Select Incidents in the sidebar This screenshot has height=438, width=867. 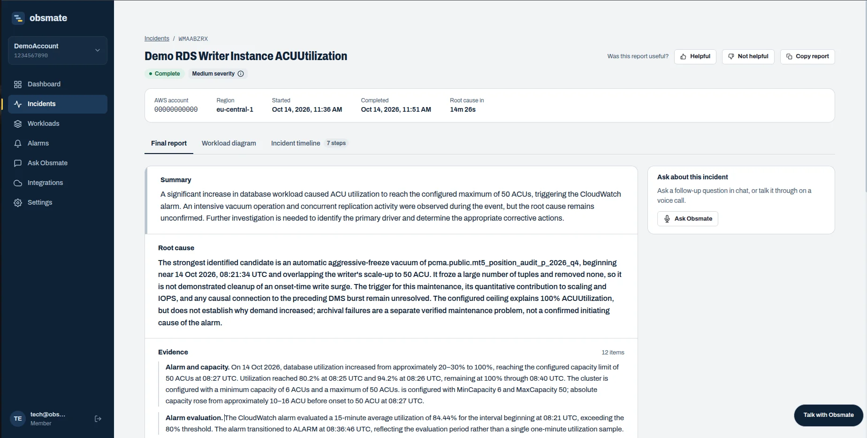58,104
